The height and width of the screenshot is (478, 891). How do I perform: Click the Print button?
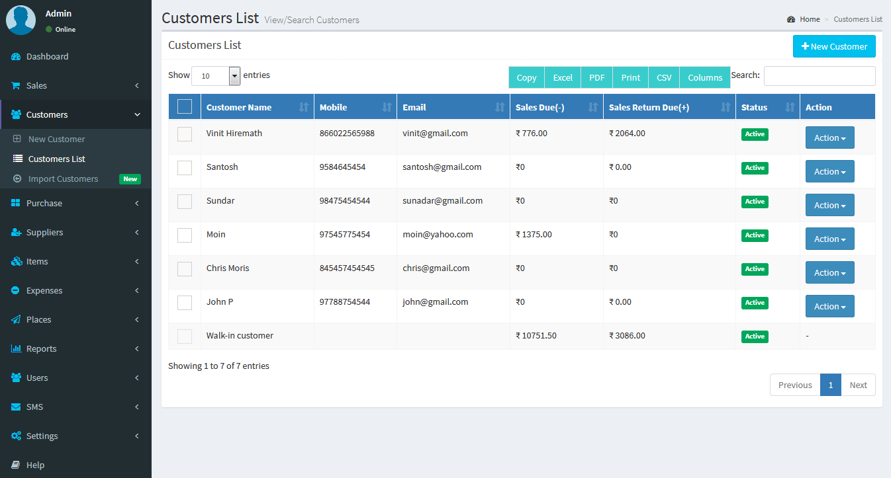(631, 77)
